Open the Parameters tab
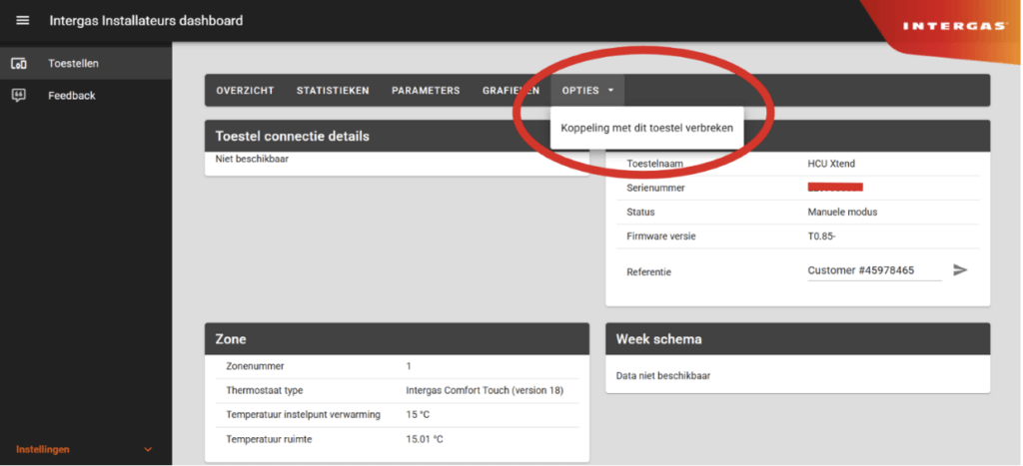The height and width of the screenshot is (466, 1023). 426,91
